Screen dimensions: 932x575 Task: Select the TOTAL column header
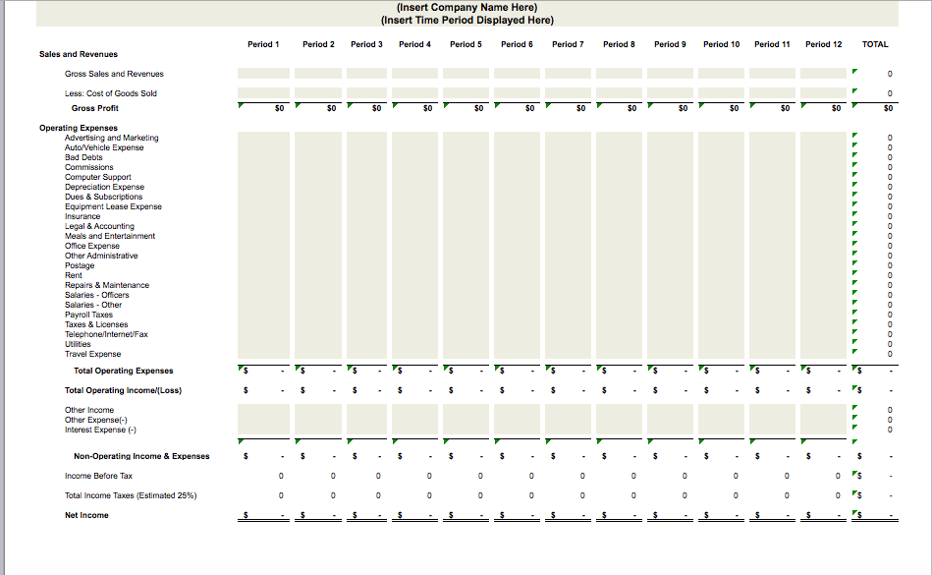pos(874,43)
